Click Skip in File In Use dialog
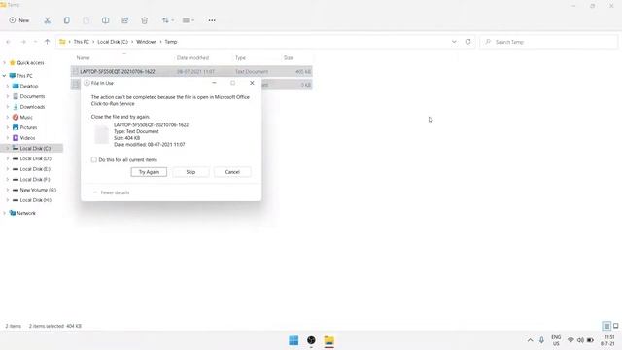622x350 pixels. (x=190, y=172)
